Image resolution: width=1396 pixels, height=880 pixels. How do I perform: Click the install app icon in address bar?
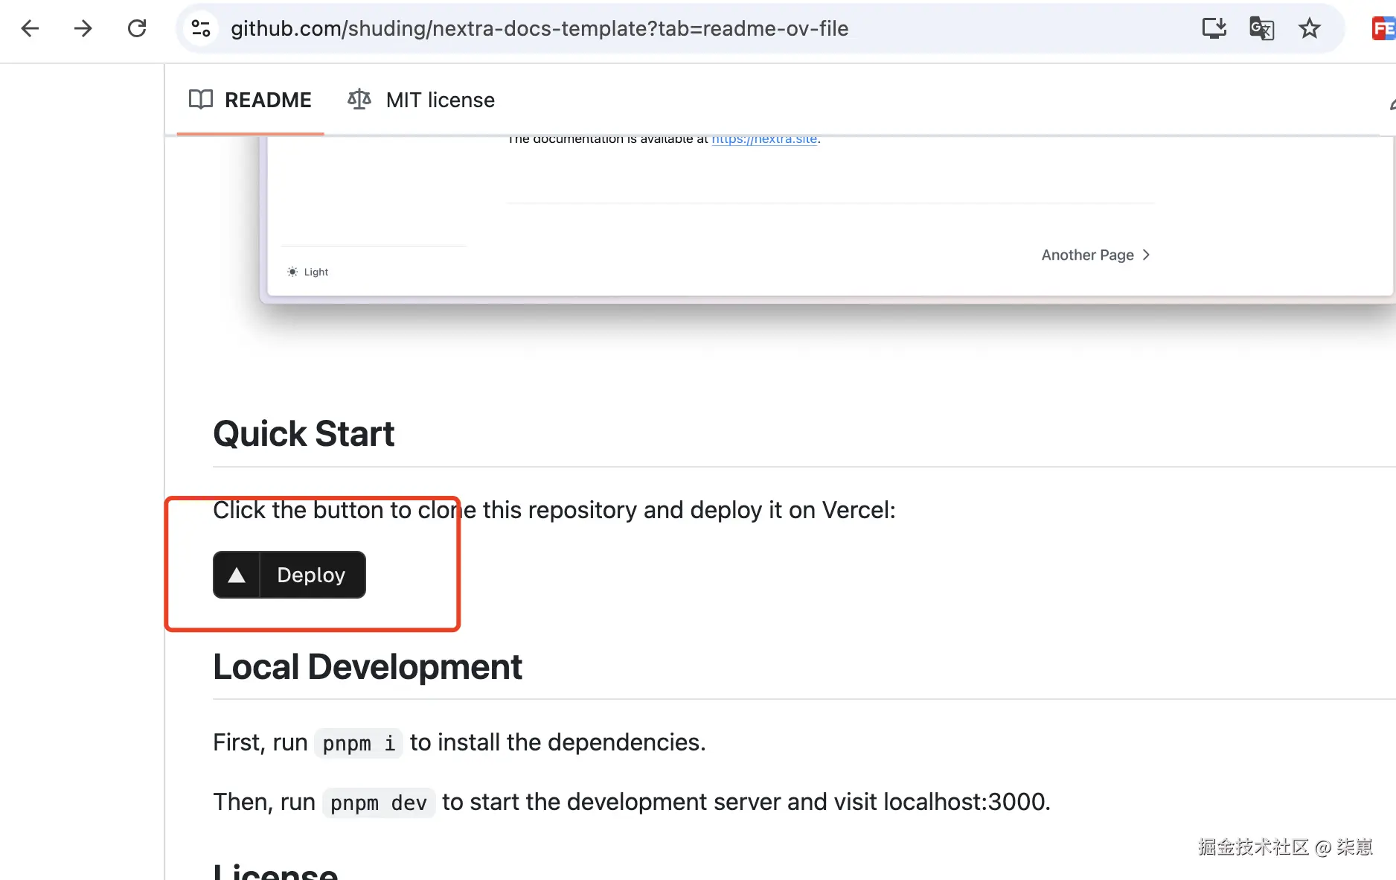[x=1214, y=29]
